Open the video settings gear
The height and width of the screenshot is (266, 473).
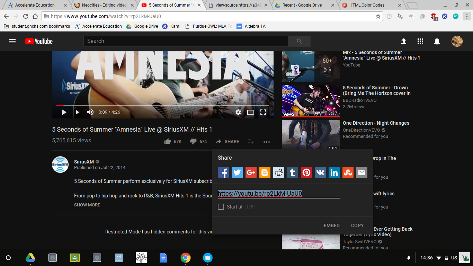coord(238,112)
